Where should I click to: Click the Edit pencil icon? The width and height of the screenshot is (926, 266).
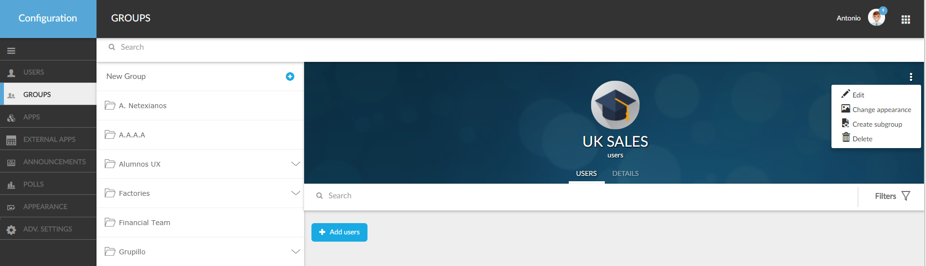(846, 94)
